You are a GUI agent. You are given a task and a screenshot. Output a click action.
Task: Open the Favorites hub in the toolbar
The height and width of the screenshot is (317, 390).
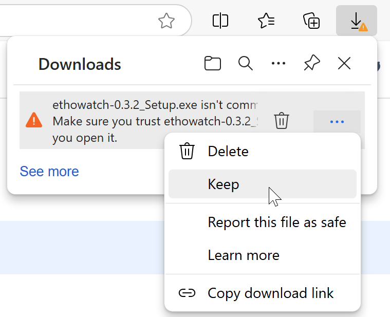266,21
